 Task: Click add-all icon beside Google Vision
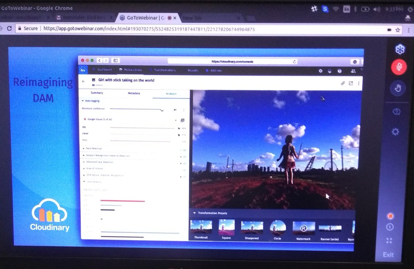(x=183, y=120)
